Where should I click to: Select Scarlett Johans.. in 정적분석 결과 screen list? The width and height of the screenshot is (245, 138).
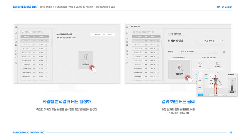pyautogui.click(x=146, y=57)
